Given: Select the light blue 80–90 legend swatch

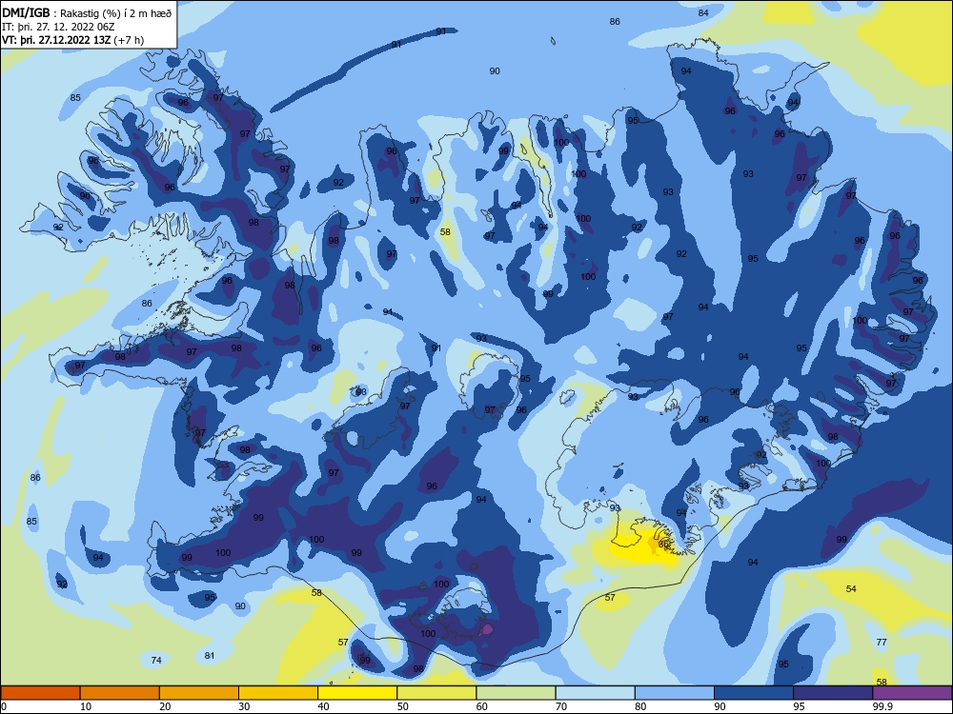Looking at the screenshot, I should 675,693.
